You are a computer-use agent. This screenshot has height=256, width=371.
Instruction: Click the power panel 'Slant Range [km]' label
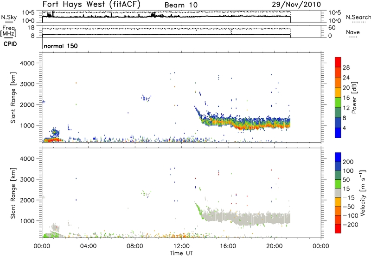pyautogui.click(x=13, y=98)
